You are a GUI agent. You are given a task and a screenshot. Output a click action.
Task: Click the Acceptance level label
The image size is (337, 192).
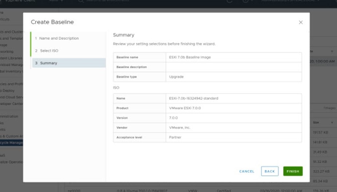point(129,137)
